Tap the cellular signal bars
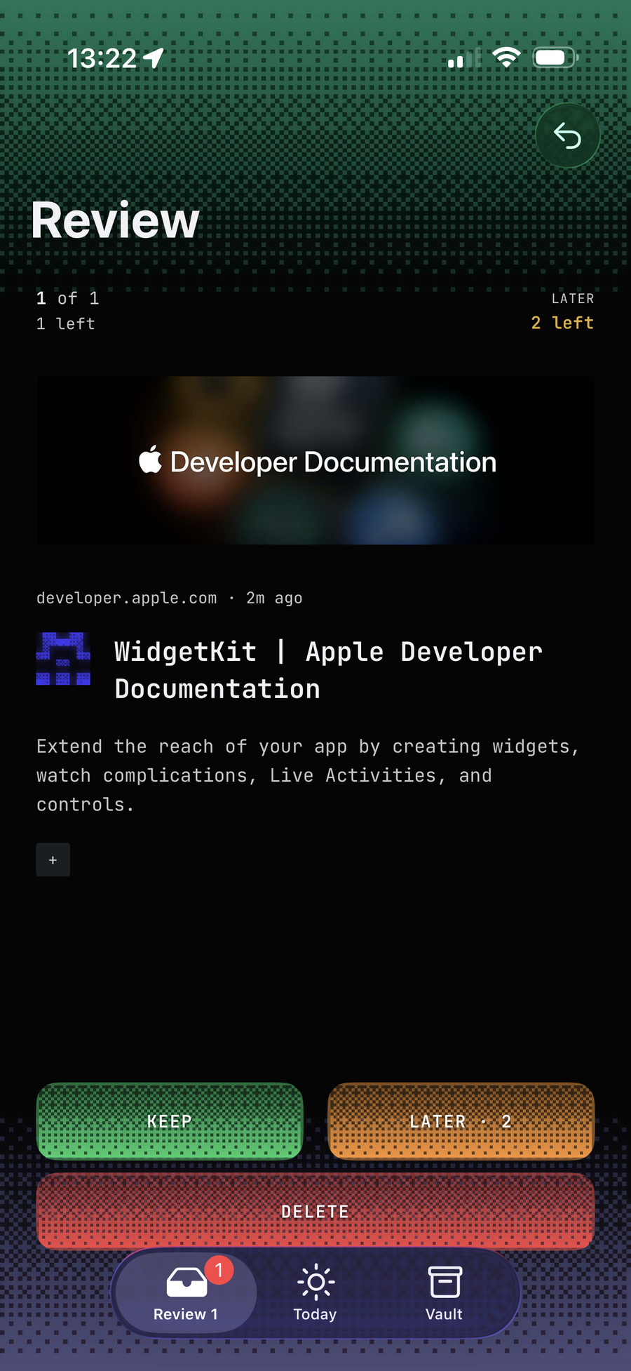The image size is (631, 1371). [464, 59]
